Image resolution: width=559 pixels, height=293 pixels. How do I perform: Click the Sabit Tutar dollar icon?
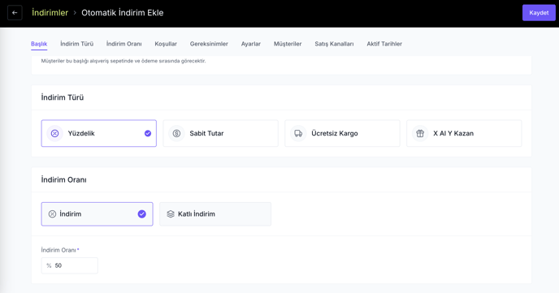(x=176, y=133)
